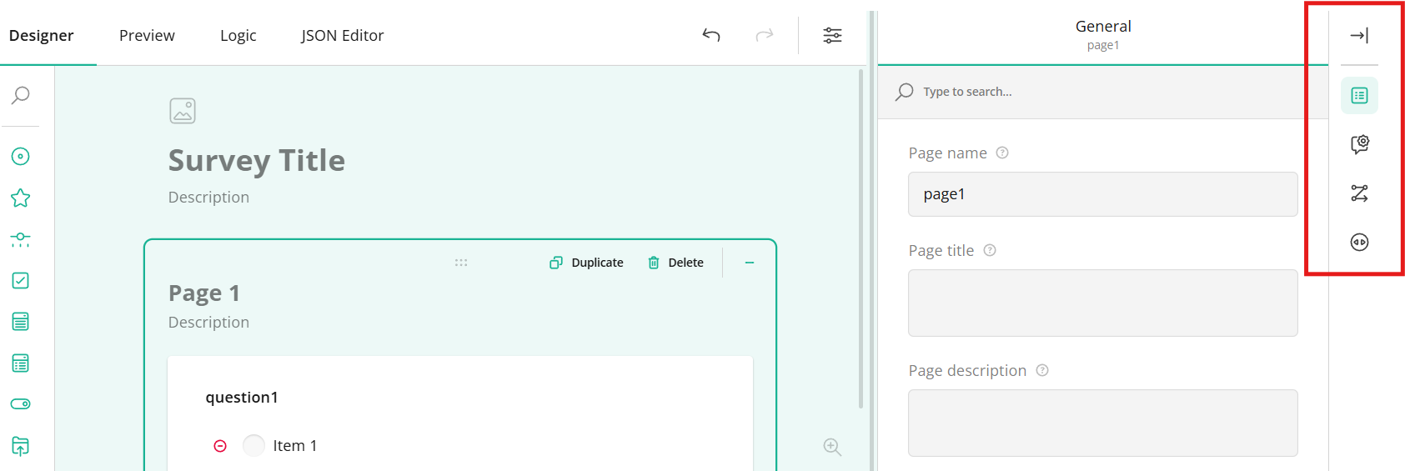Click the question1 title
The height and width of the screenshot is (471, 1405).
pos(242,398)
